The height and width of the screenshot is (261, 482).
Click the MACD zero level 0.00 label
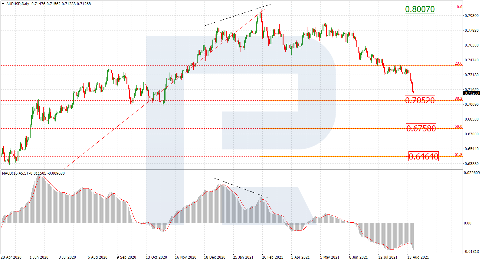tap(467, 223)
